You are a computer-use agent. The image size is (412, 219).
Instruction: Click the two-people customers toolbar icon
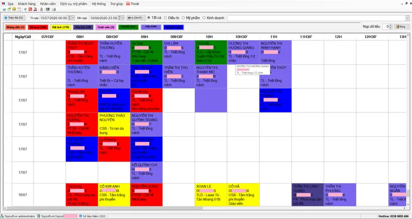pos(35,9)
